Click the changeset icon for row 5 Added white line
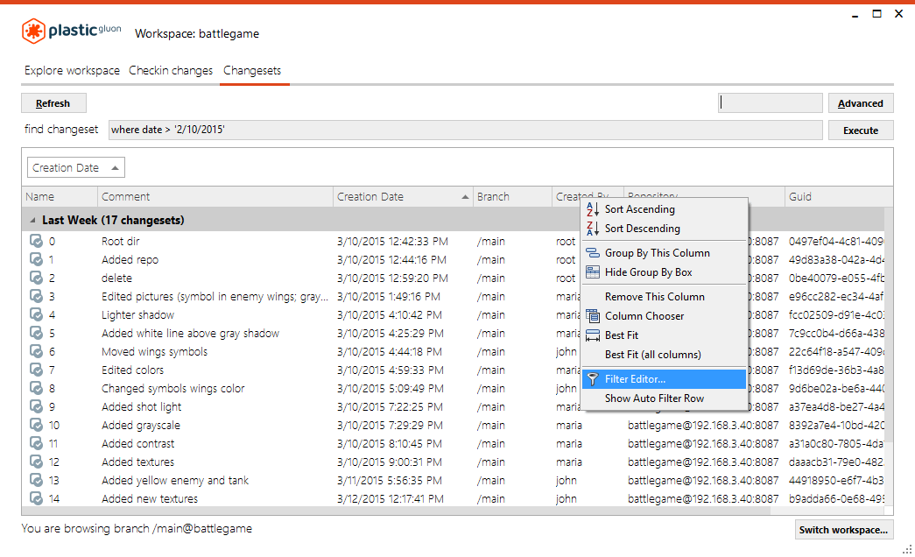915x557 pixels. [x=36, y=333]
